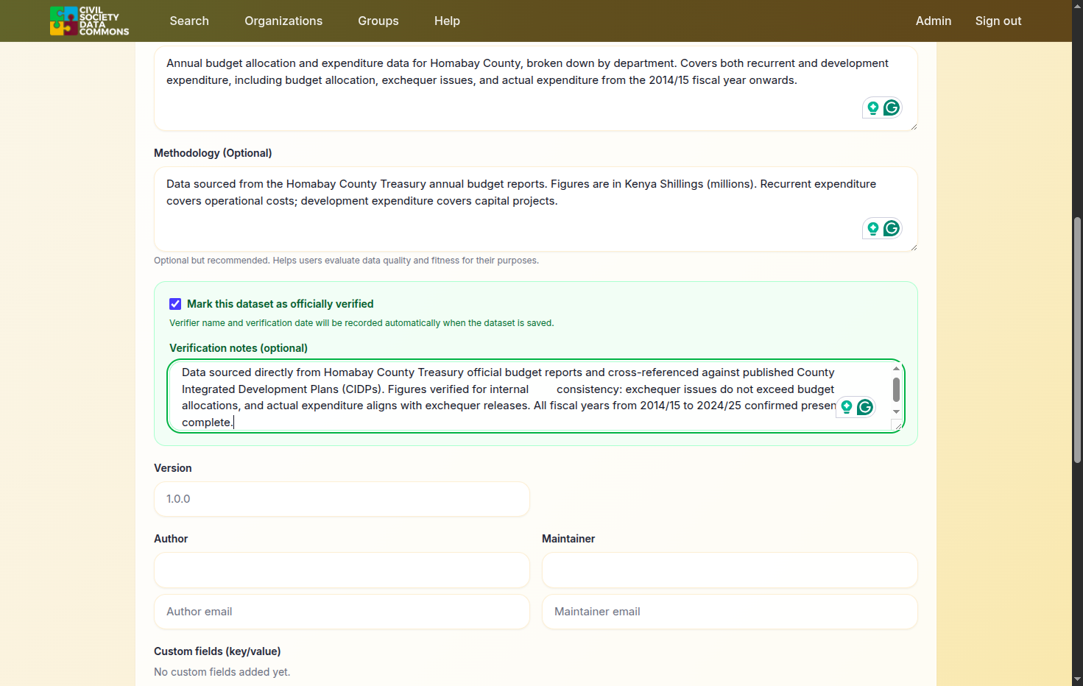Viewport: 1083px width, 686px height.
Task: Click the lightbulb icon in Verification notes
Action: pos(847,407)
